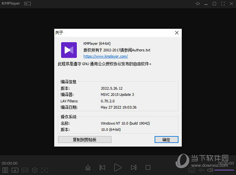Screen dimensions: 236x175
Task: Pin the window always on top
Action: (197, 4)
